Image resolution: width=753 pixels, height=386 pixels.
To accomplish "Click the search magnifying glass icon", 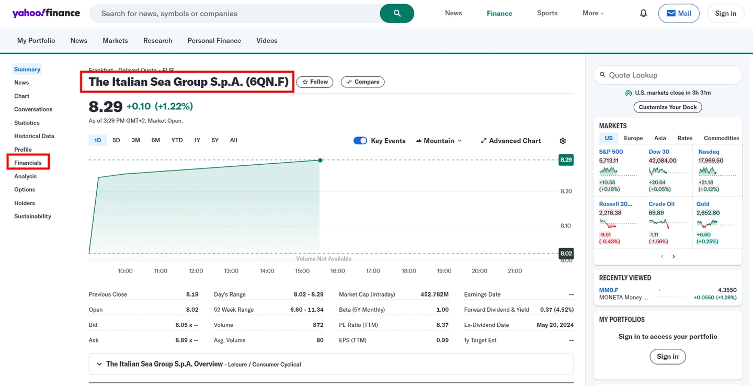I will (397, 13).
